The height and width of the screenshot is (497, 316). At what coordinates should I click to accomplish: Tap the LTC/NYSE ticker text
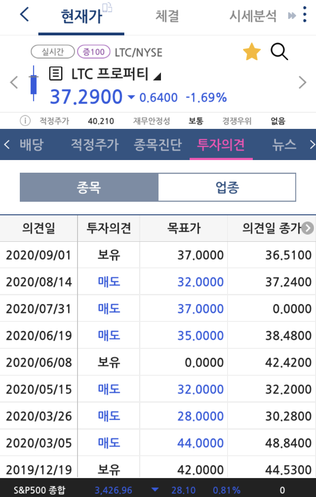139,52
